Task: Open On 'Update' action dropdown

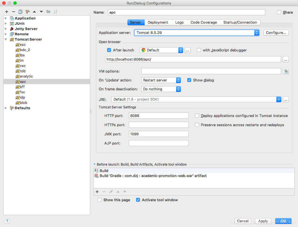Action: [161, 80]
